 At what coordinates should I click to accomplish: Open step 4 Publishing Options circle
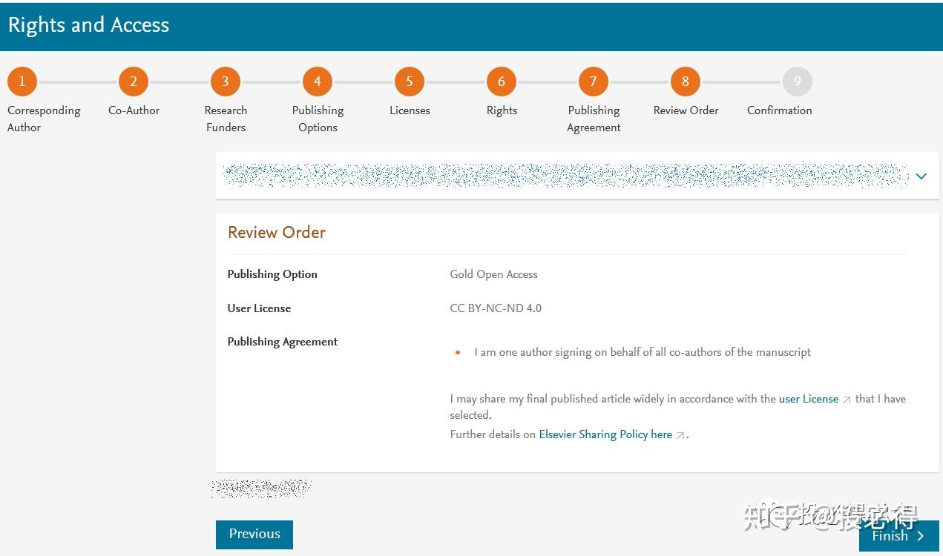318,82
